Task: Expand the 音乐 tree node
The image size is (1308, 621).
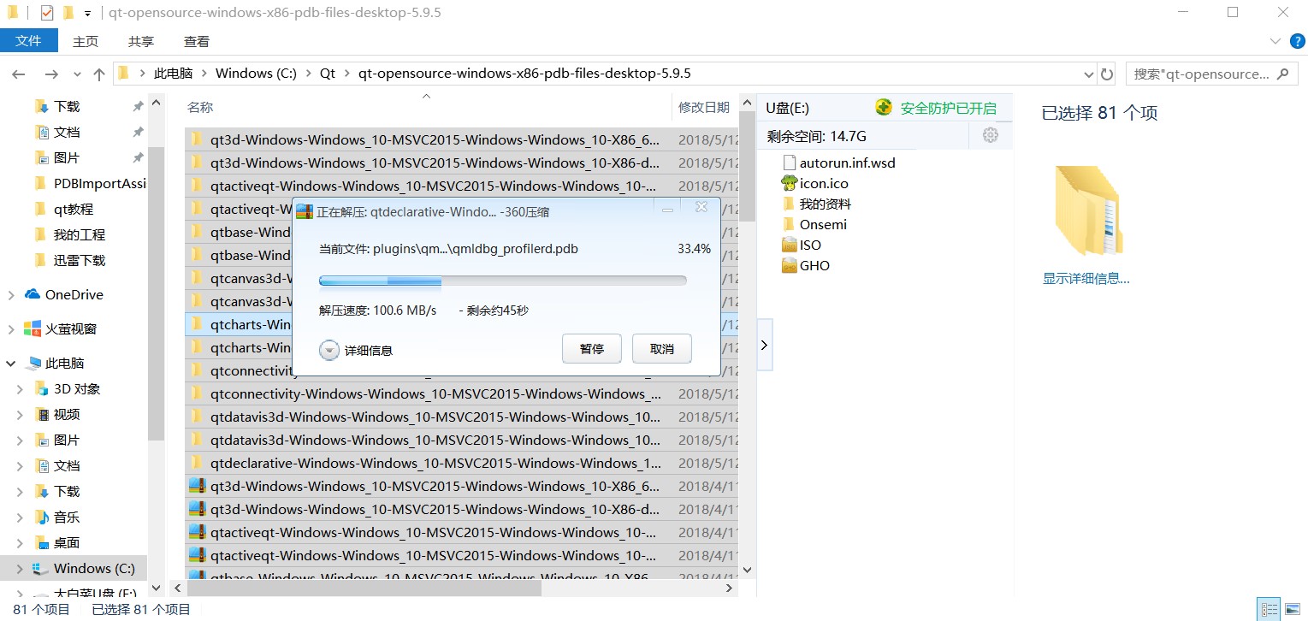Action: (x=20, y=517)
